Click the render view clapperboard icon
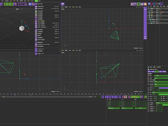 click(19, 4)
